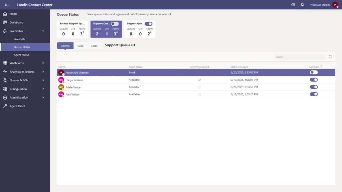
Task: Sort by Status Changed column header
Action: coord(239,67)
